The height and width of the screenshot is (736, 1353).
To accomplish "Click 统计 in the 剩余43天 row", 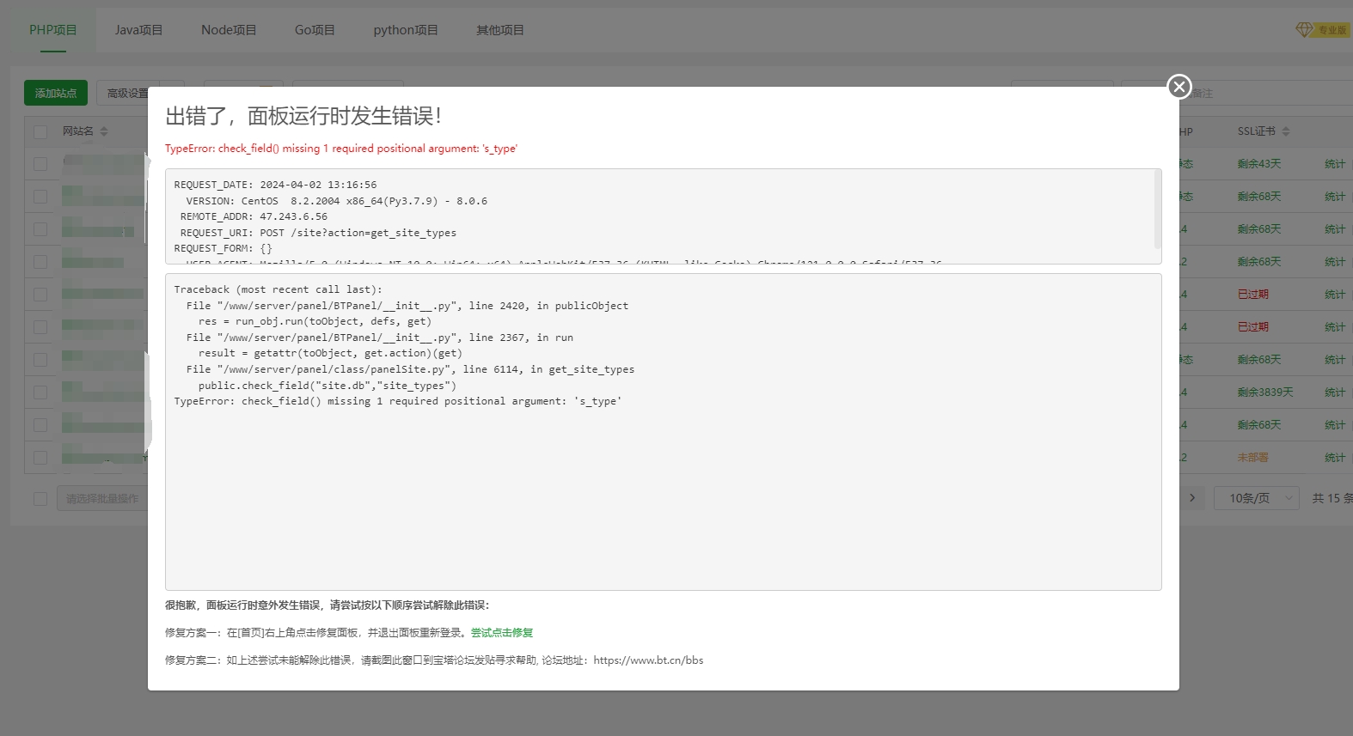I will (x=1335, y=164).
